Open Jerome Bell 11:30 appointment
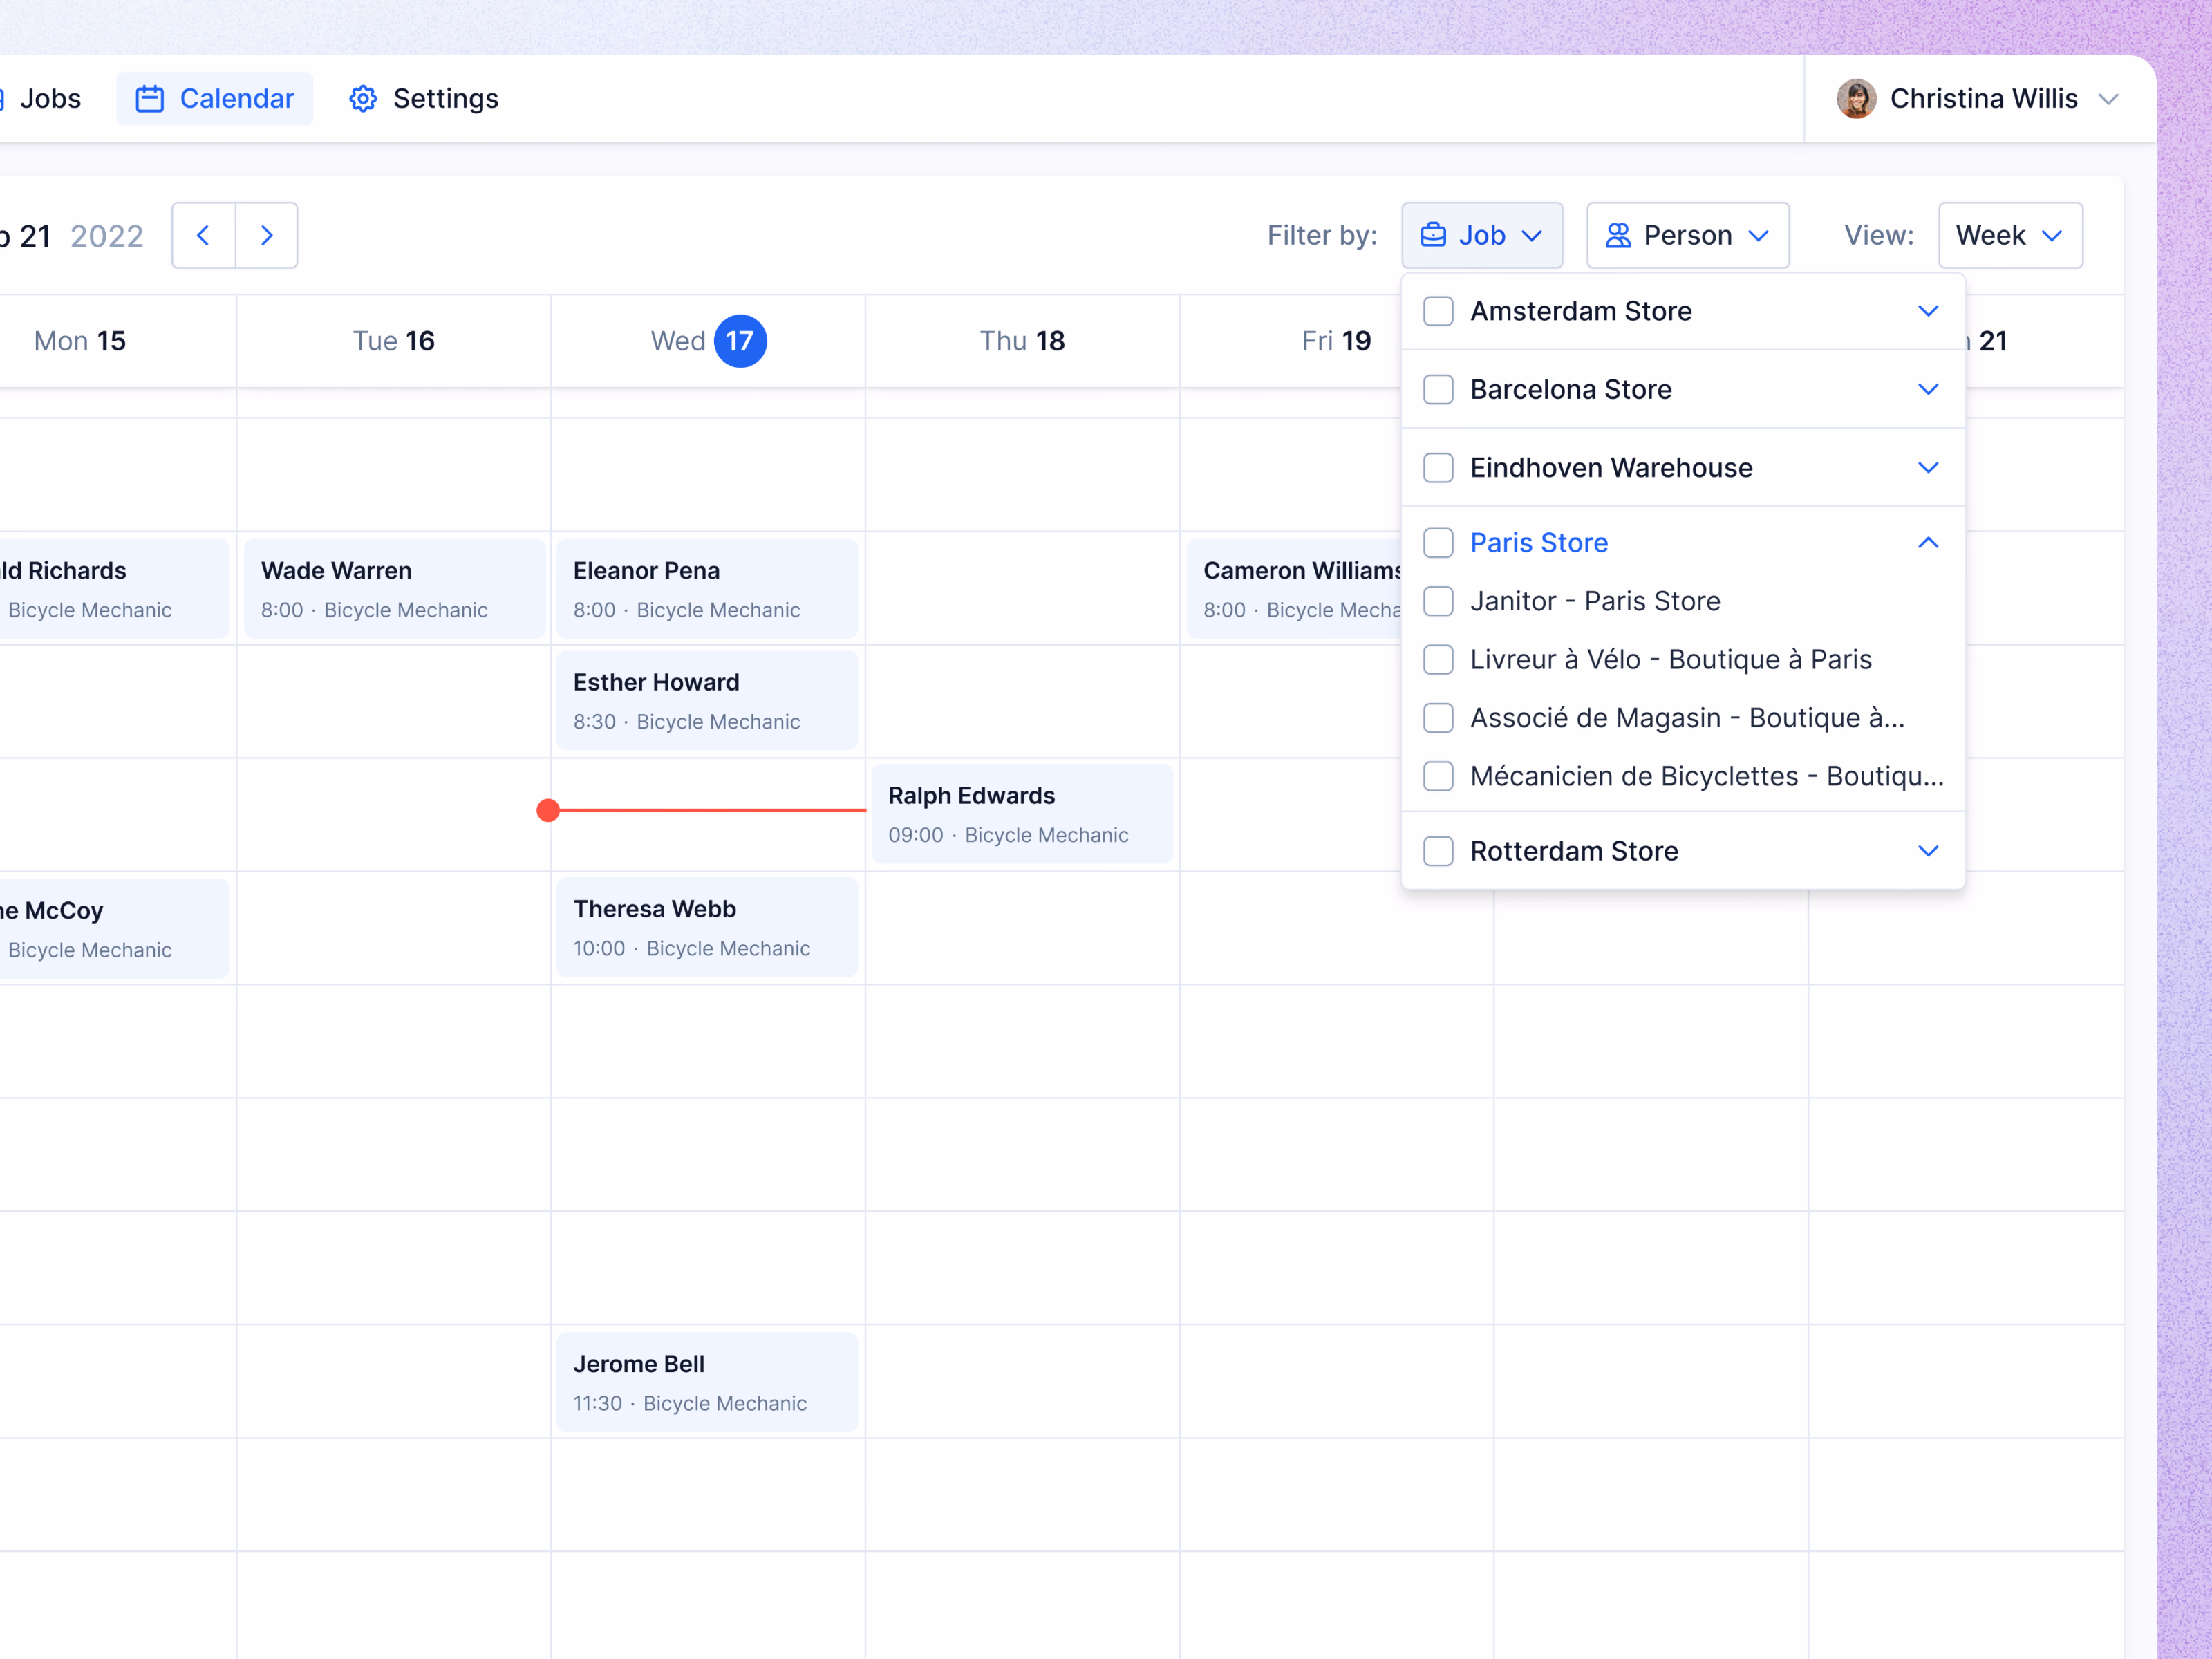The image size is (2212, 1659). point(707,1382)
